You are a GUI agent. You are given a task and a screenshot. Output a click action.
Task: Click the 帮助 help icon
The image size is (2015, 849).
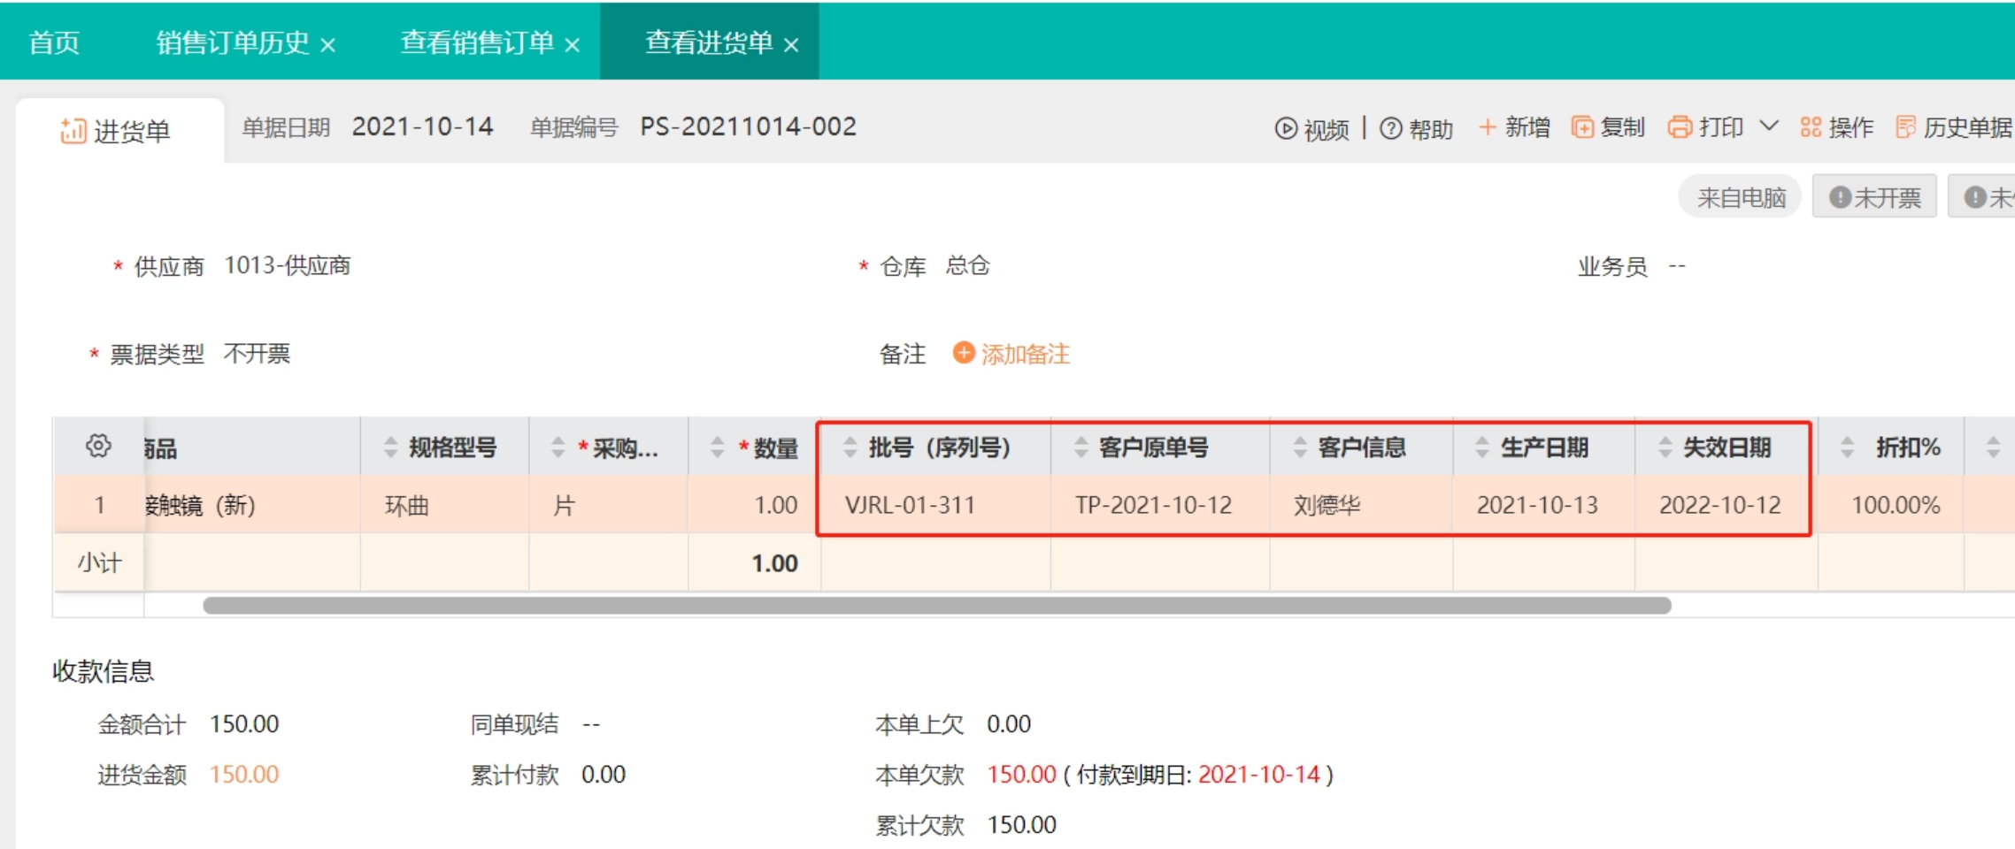1390,128
